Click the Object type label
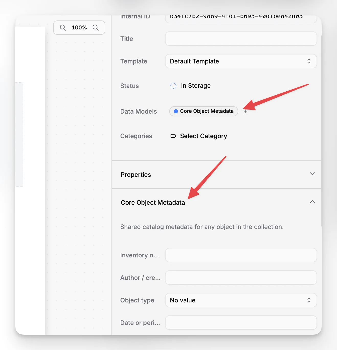 [x=137, y=300]
